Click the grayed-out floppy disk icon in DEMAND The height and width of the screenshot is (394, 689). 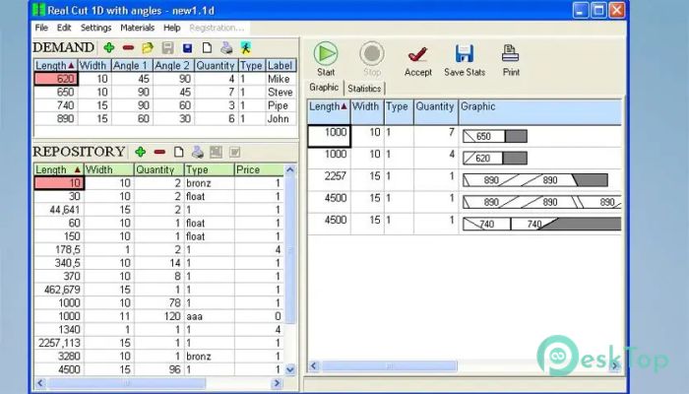[168, 47]
